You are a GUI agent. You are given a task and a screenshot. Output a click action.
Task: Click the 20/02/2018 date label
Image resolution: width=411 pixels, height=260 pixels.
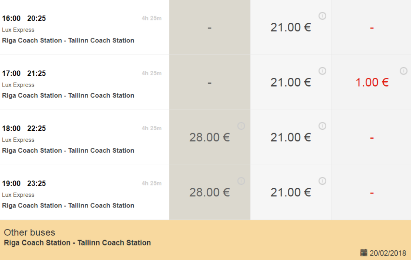388,253
